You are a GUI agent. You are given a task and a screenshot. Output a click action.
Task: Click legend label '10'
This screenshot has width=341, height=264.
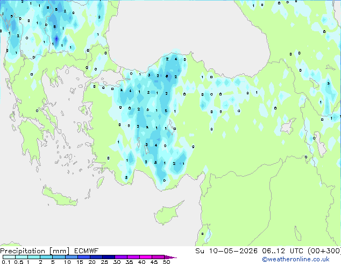tap(67, 262)
